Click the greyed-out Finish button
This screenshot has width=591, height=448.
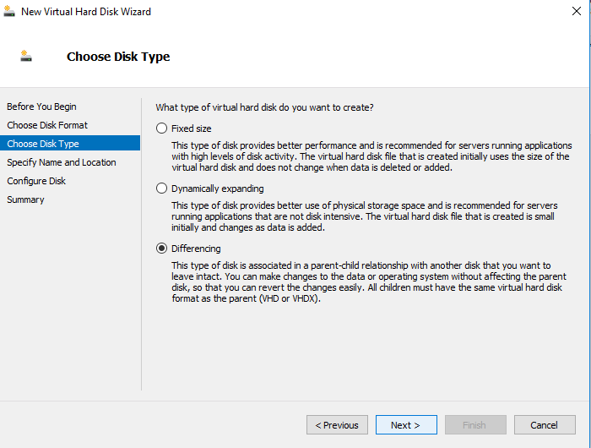pyautogui.click(x=475, y=425)
